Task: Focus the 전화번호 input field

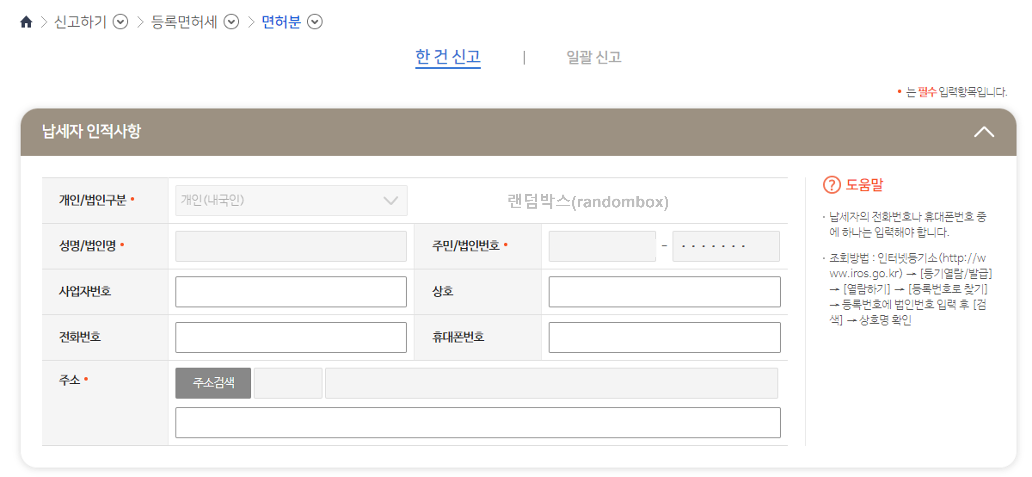Action: 291,337
